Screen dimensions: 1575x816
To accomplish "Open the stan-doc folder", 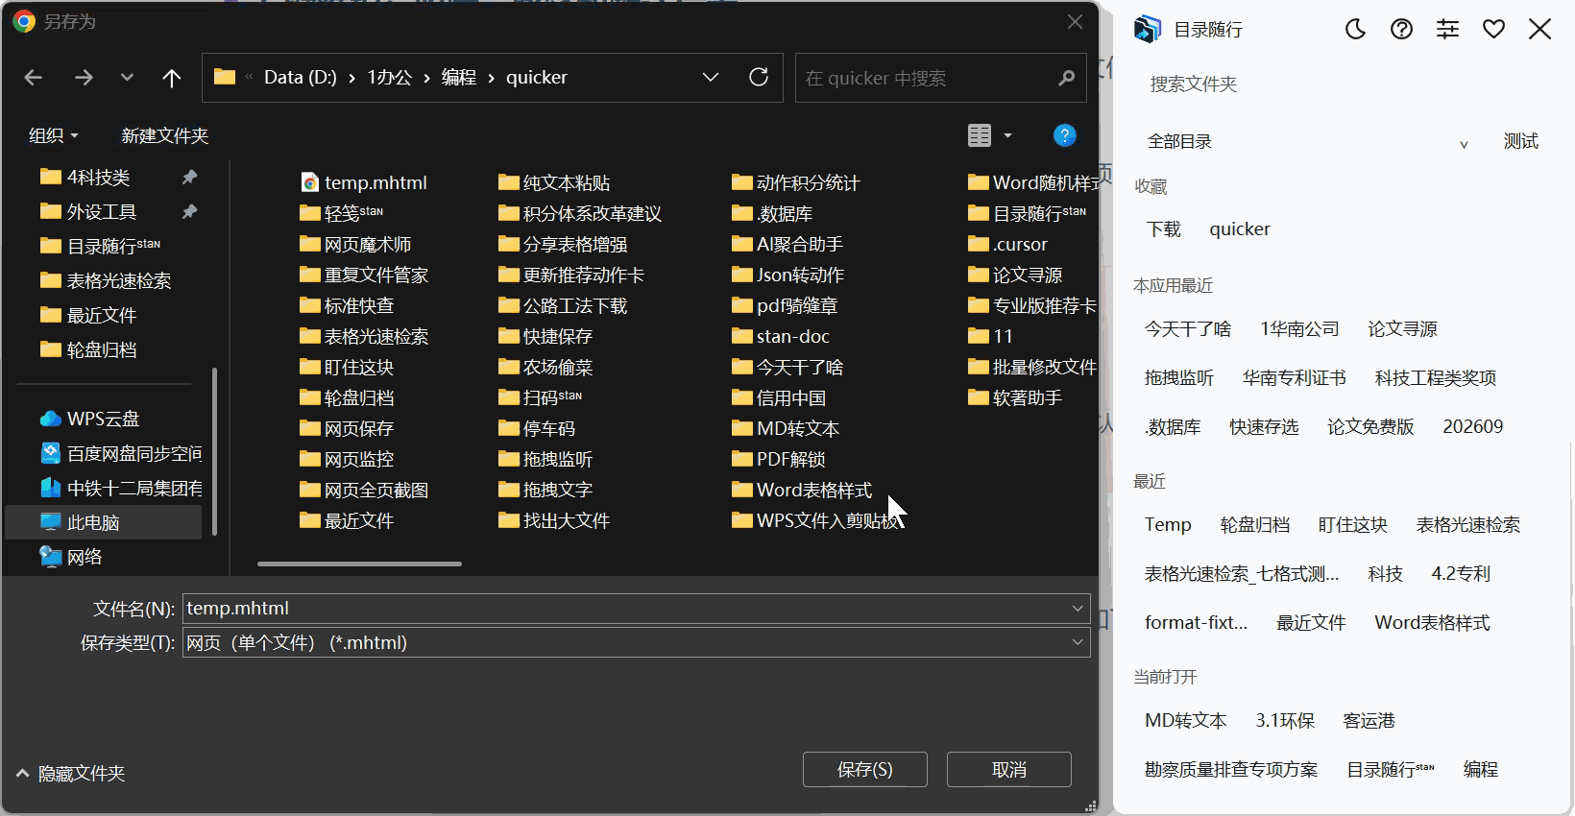I will (781, 336).
